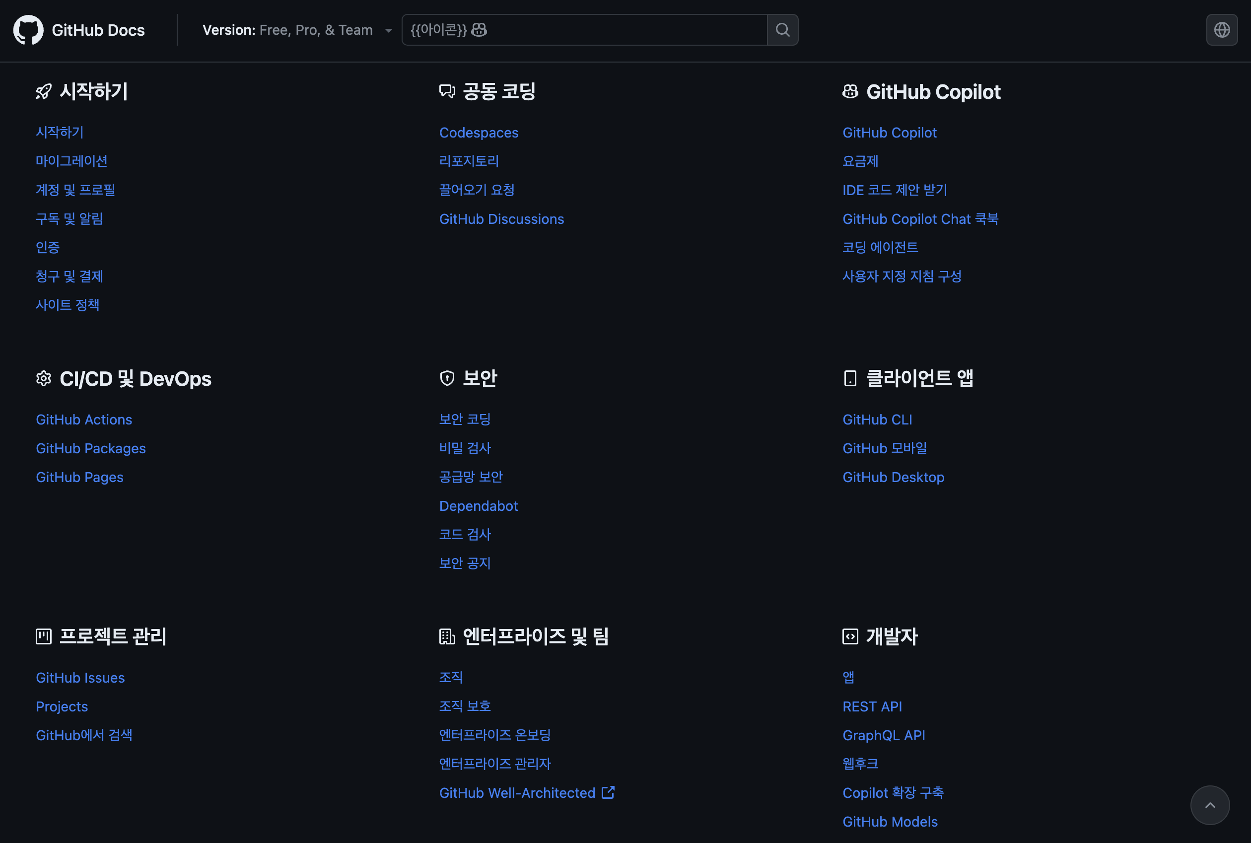This screenshot has height=843, width=1251.
Task: Click the GitHub Octocat logo icon
Action: pyautogui.click(x=28, y=30)
